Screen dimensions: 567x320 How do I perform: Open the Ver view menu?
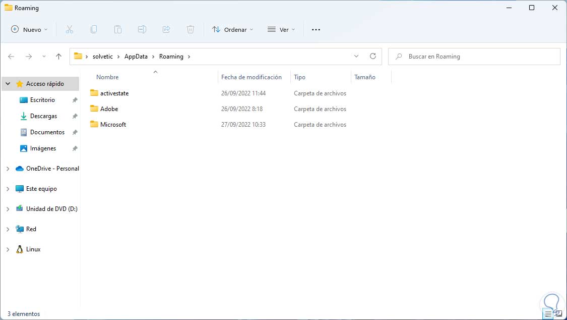[281, 30]
